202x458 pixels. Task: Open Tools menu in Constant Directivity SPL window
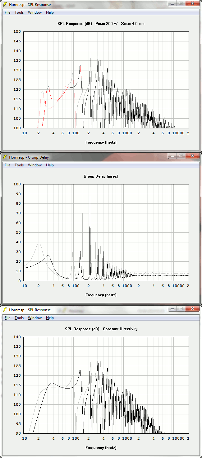[x=19, y=318]
